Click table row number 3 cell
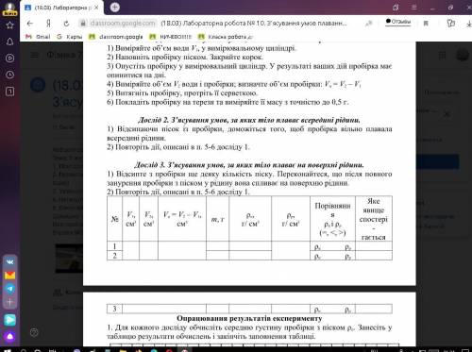This screenshot has height=352, width=472. 114,309
